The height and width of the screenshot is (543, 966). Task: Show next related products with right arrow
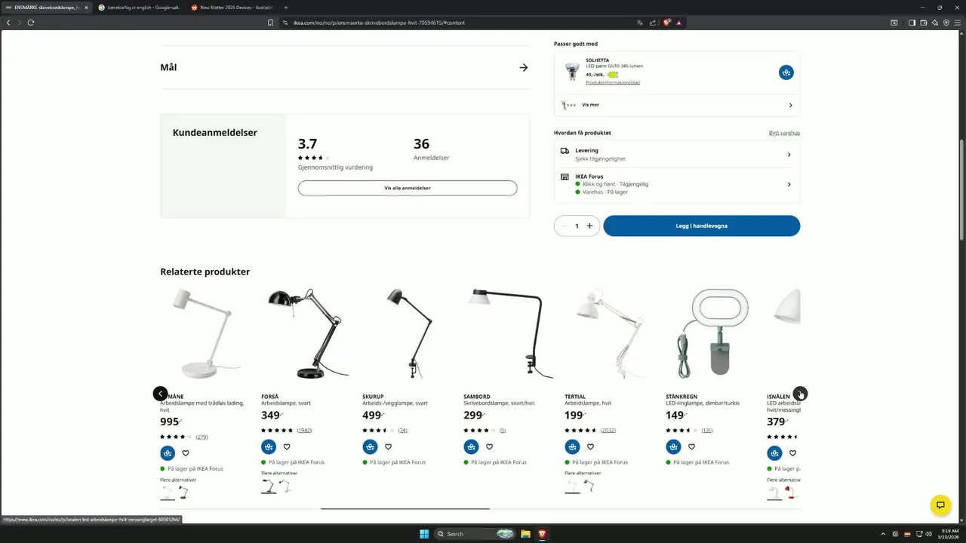coord(800,394)
